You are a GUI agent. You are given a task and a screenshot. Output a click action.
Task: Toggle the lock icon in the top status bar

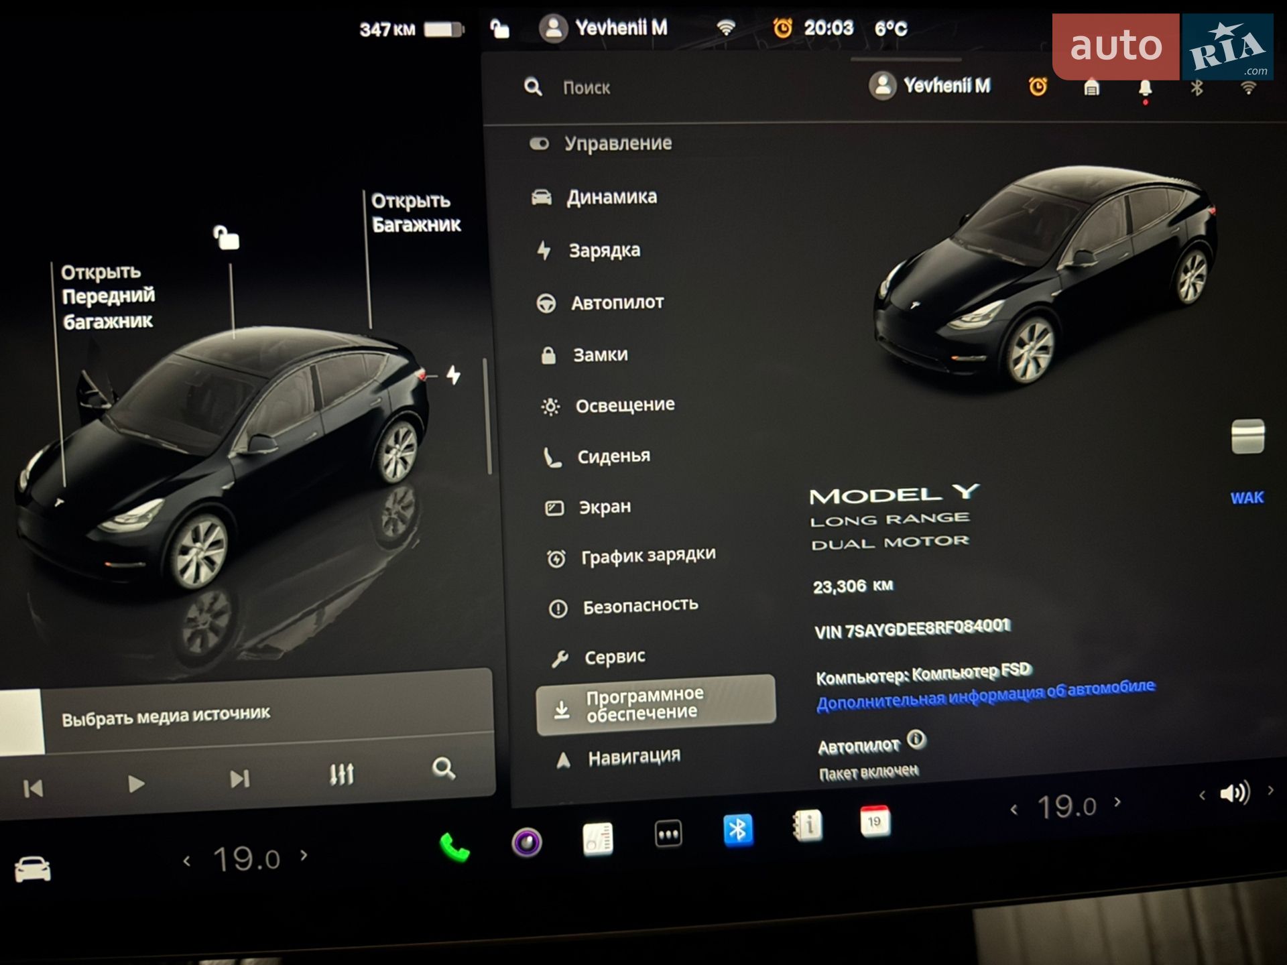pyautogui.click(x=499, y=29)
